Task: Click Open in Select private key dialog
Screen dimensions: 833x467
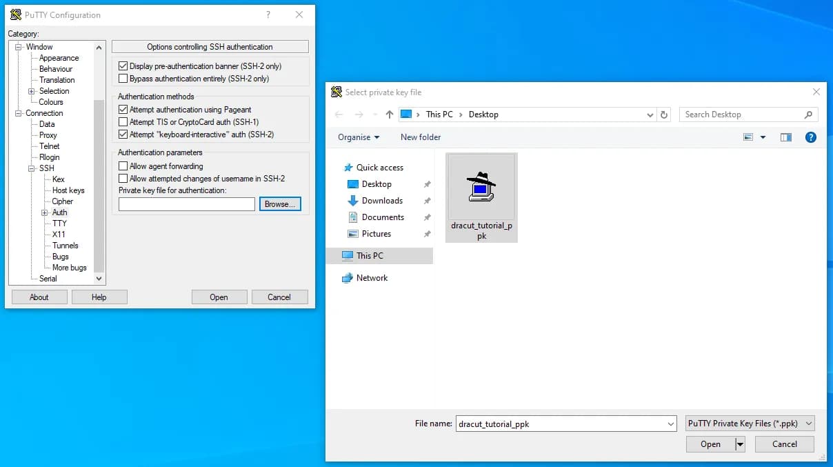Action: 711,444
